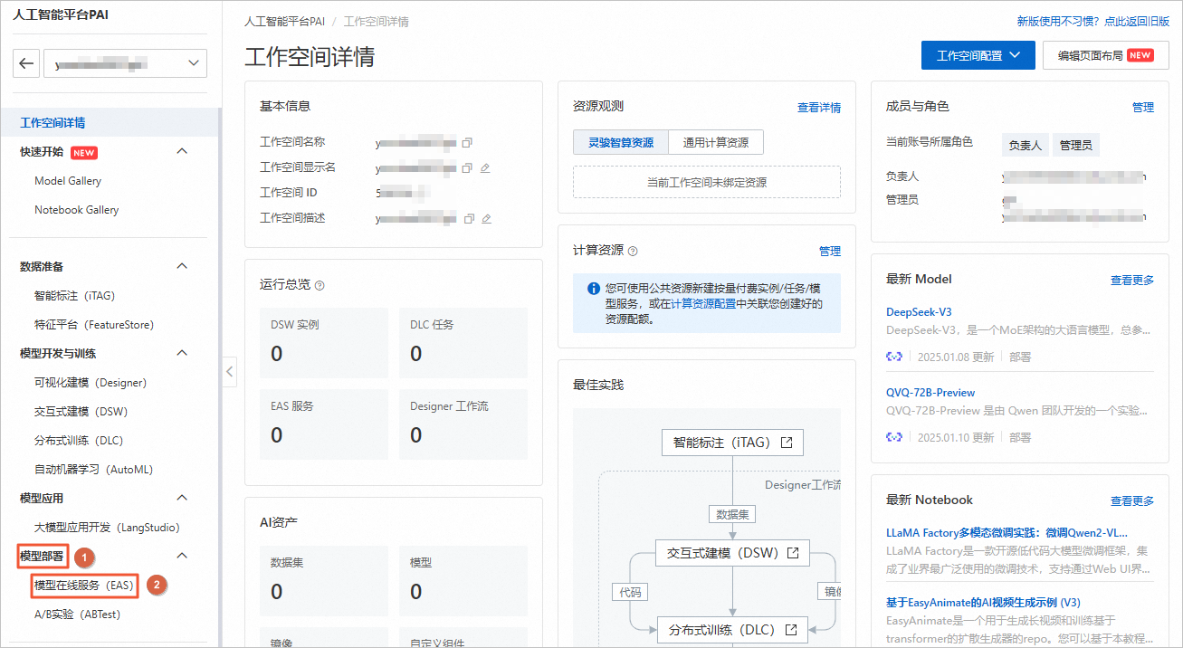Image resolution: width=1183 pixels, height=648 pixels.
Task: Edit the 工作空间描述 with pencil icon
Action: 487,219
